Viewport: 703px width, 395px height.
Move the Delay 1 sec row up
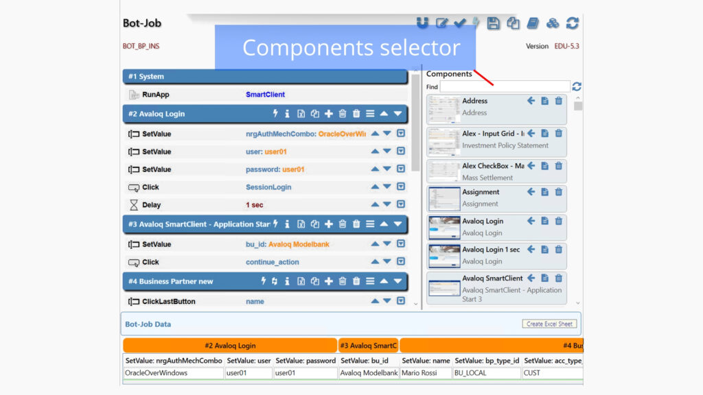375,204
